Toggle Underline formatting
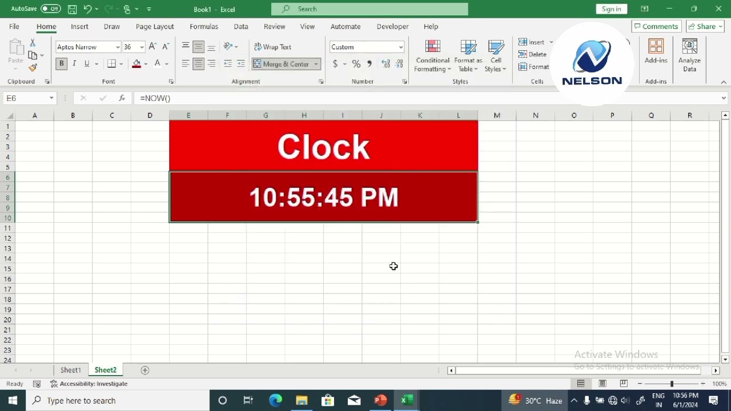 (x=87, y=64)
